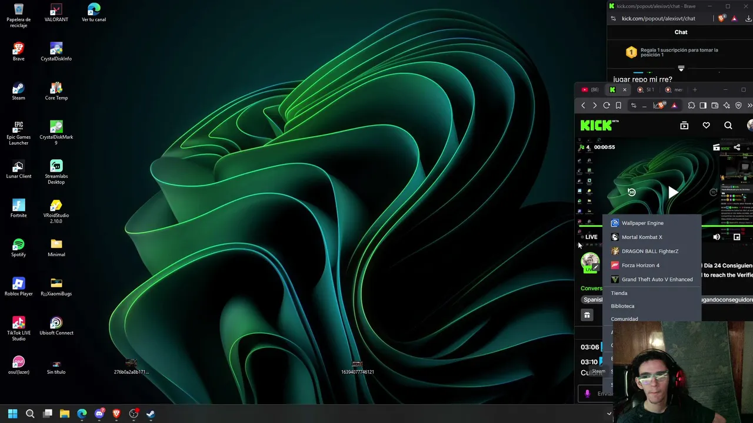Open taskbar Search
Screen dimensions: 753x423
tap(30, 414)
